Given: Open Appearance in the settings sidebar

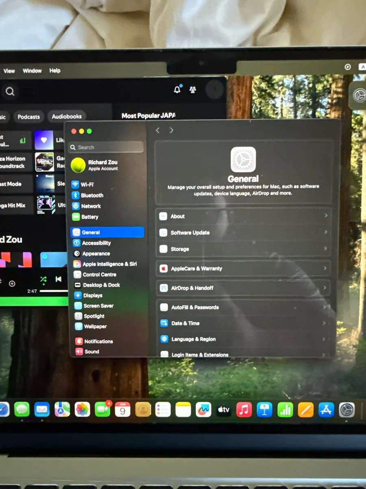Looking at the screenshot, I should pos(91,253).
